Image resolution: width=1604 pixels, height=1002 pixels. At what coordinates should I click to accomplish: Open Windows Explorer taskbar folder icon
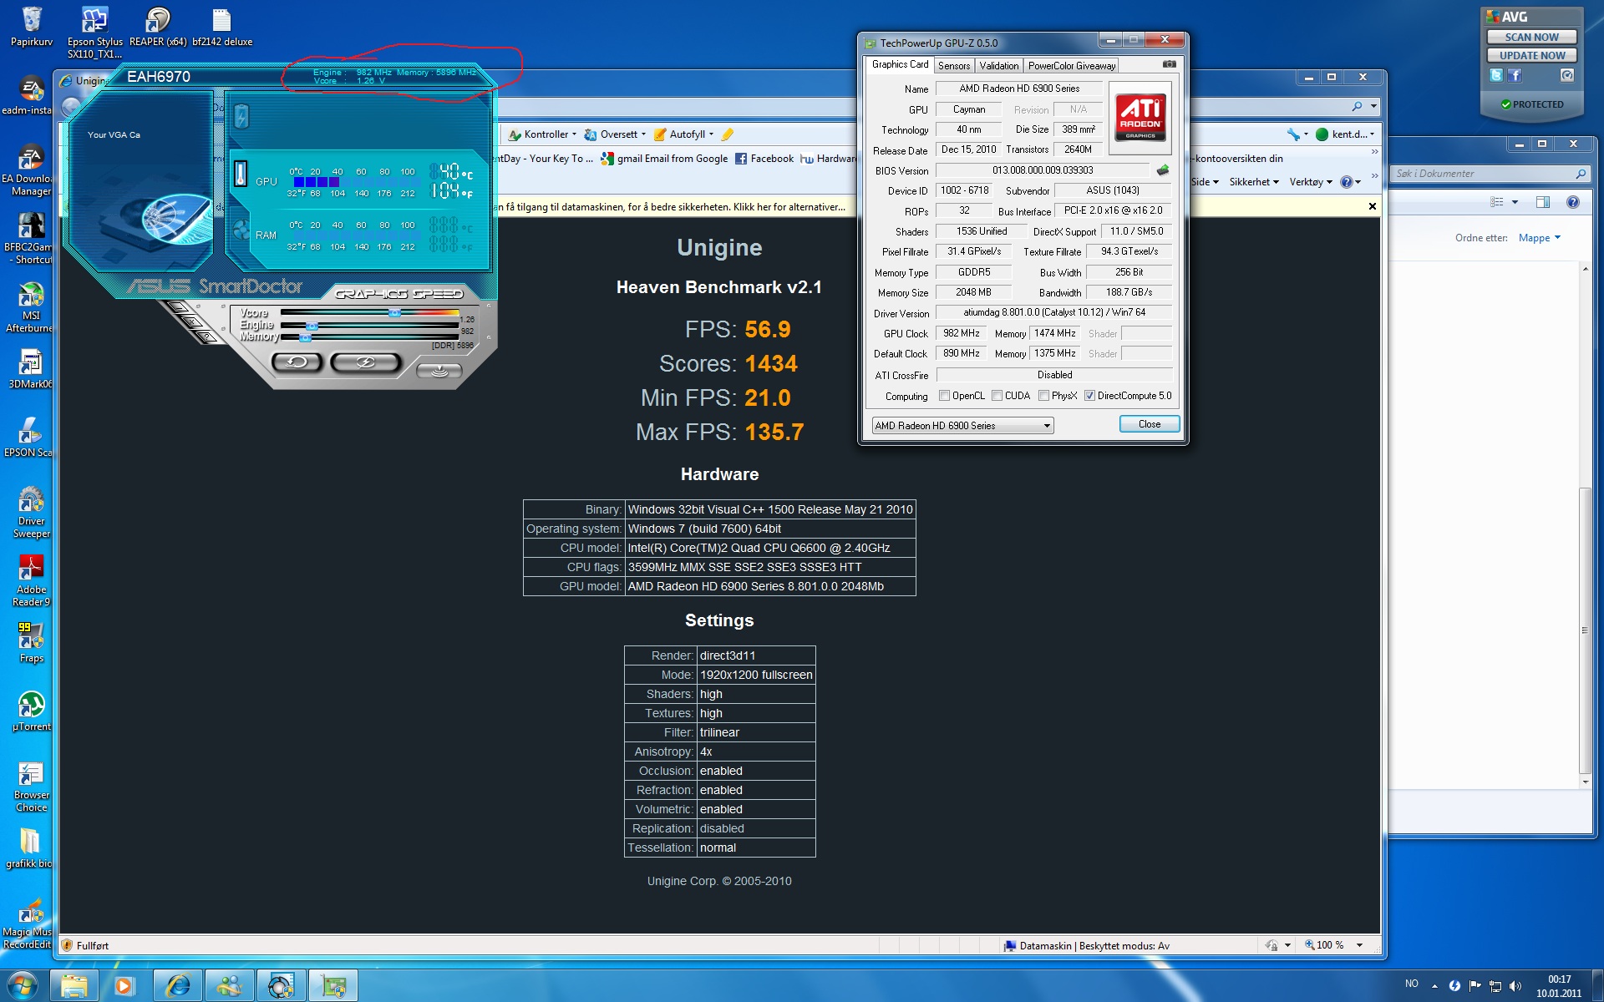tap(74, 986)
